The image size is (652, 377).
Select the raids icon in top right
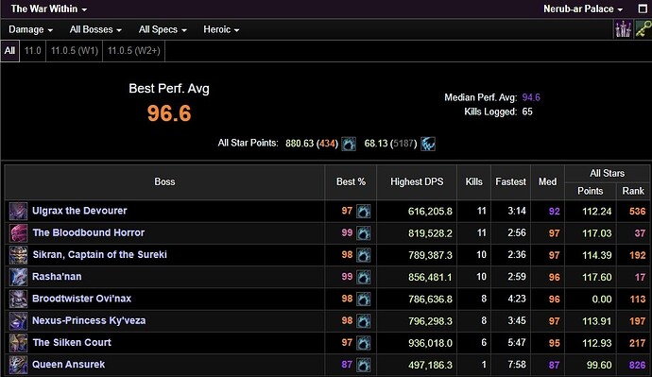pos(623,29)
